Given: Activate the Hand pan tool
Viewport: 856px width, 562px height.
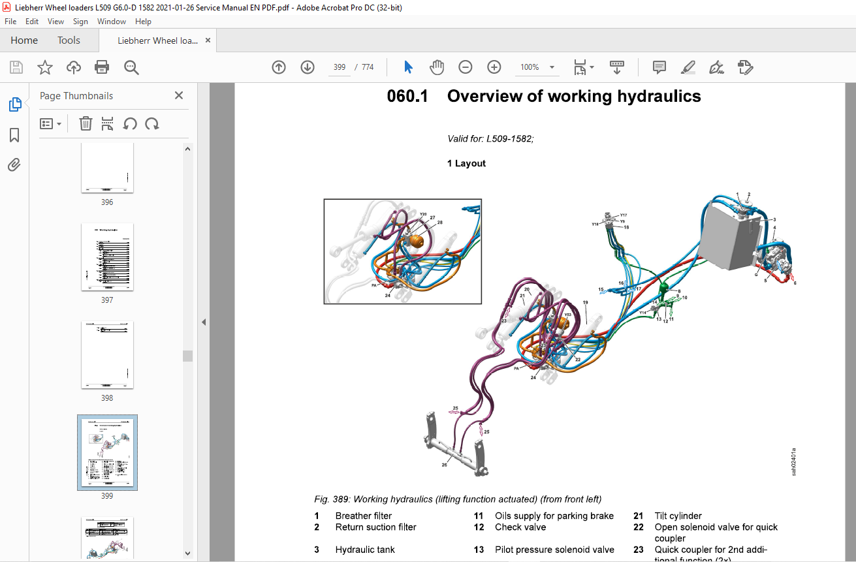Looking at the screenshot, I should click(437, 67).
